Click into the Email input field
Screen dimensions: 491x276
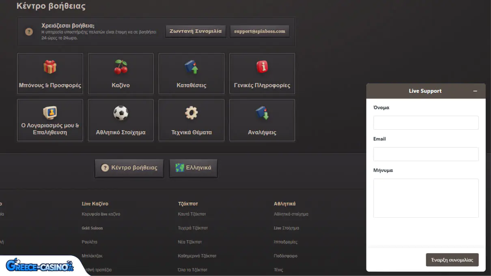pos(426,154)
